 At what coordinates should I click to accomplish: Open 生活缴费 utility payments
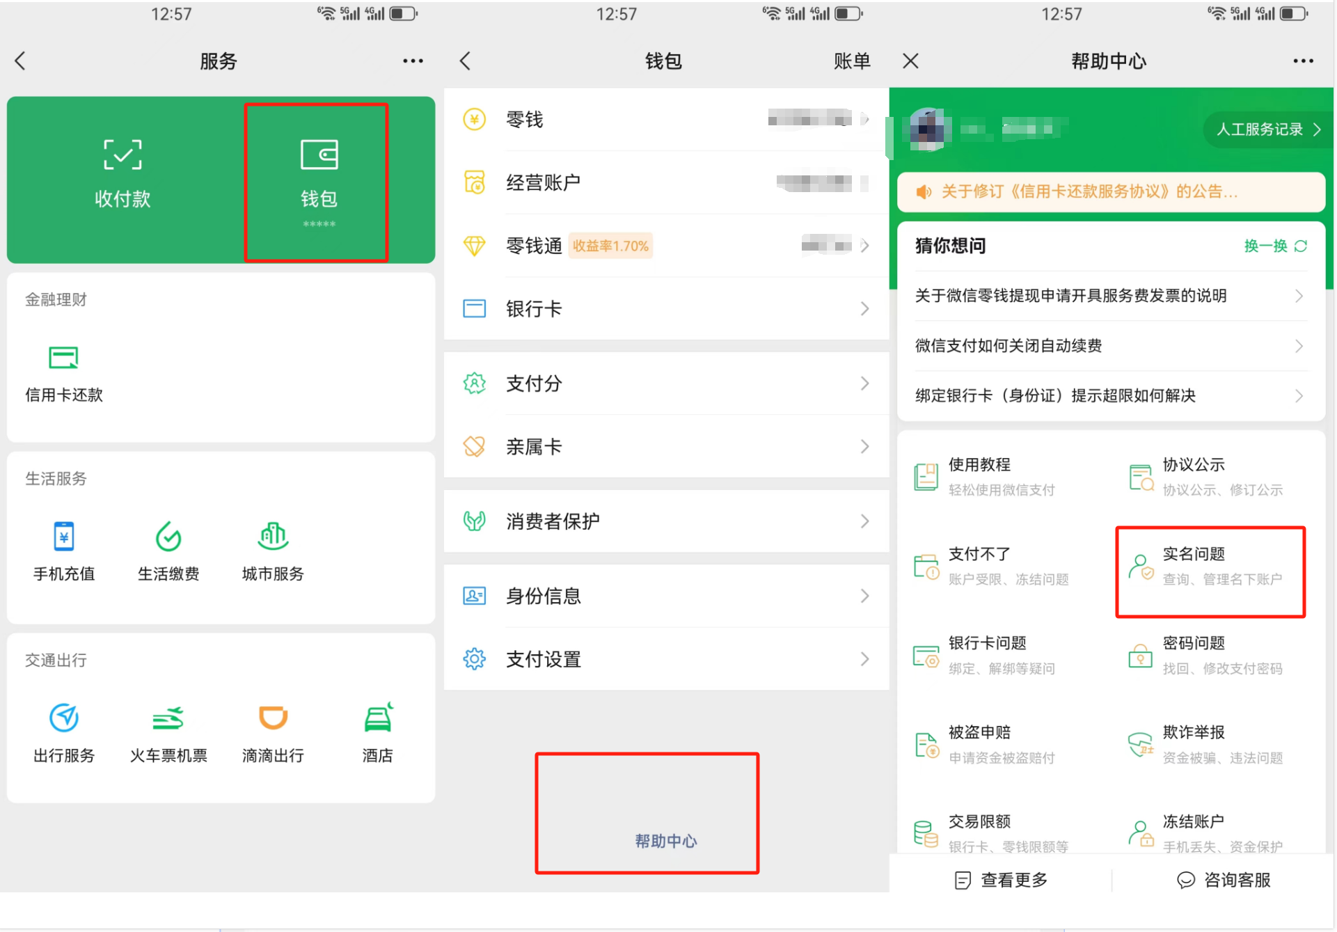tap(168, 551)
